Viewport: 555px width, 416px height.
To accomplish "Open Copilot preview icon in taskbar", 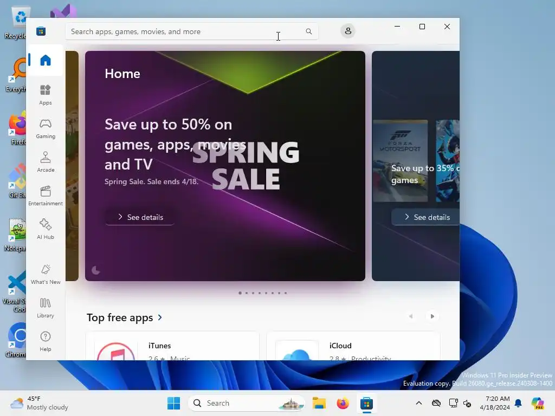I will (x=538, y=403).
